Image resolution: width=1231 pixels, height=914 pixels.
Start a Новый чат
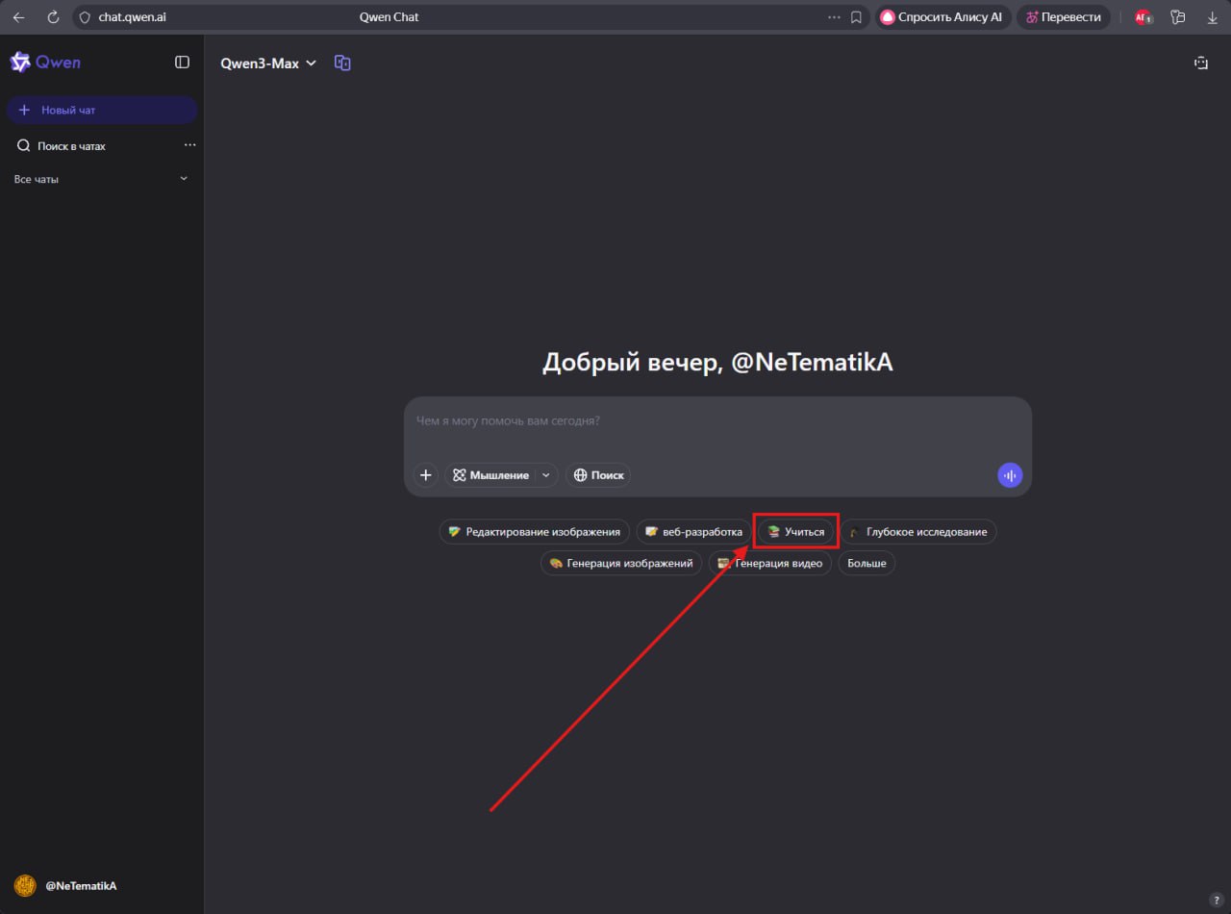click(x=102, y=110)
